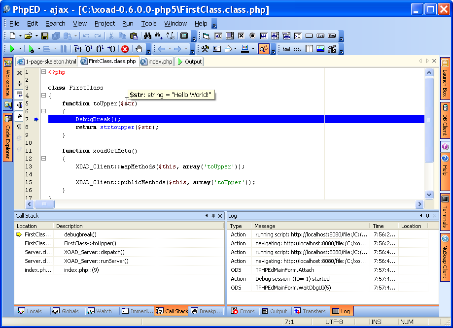Insert a hidden field 'hid' icon

point(264,36)
